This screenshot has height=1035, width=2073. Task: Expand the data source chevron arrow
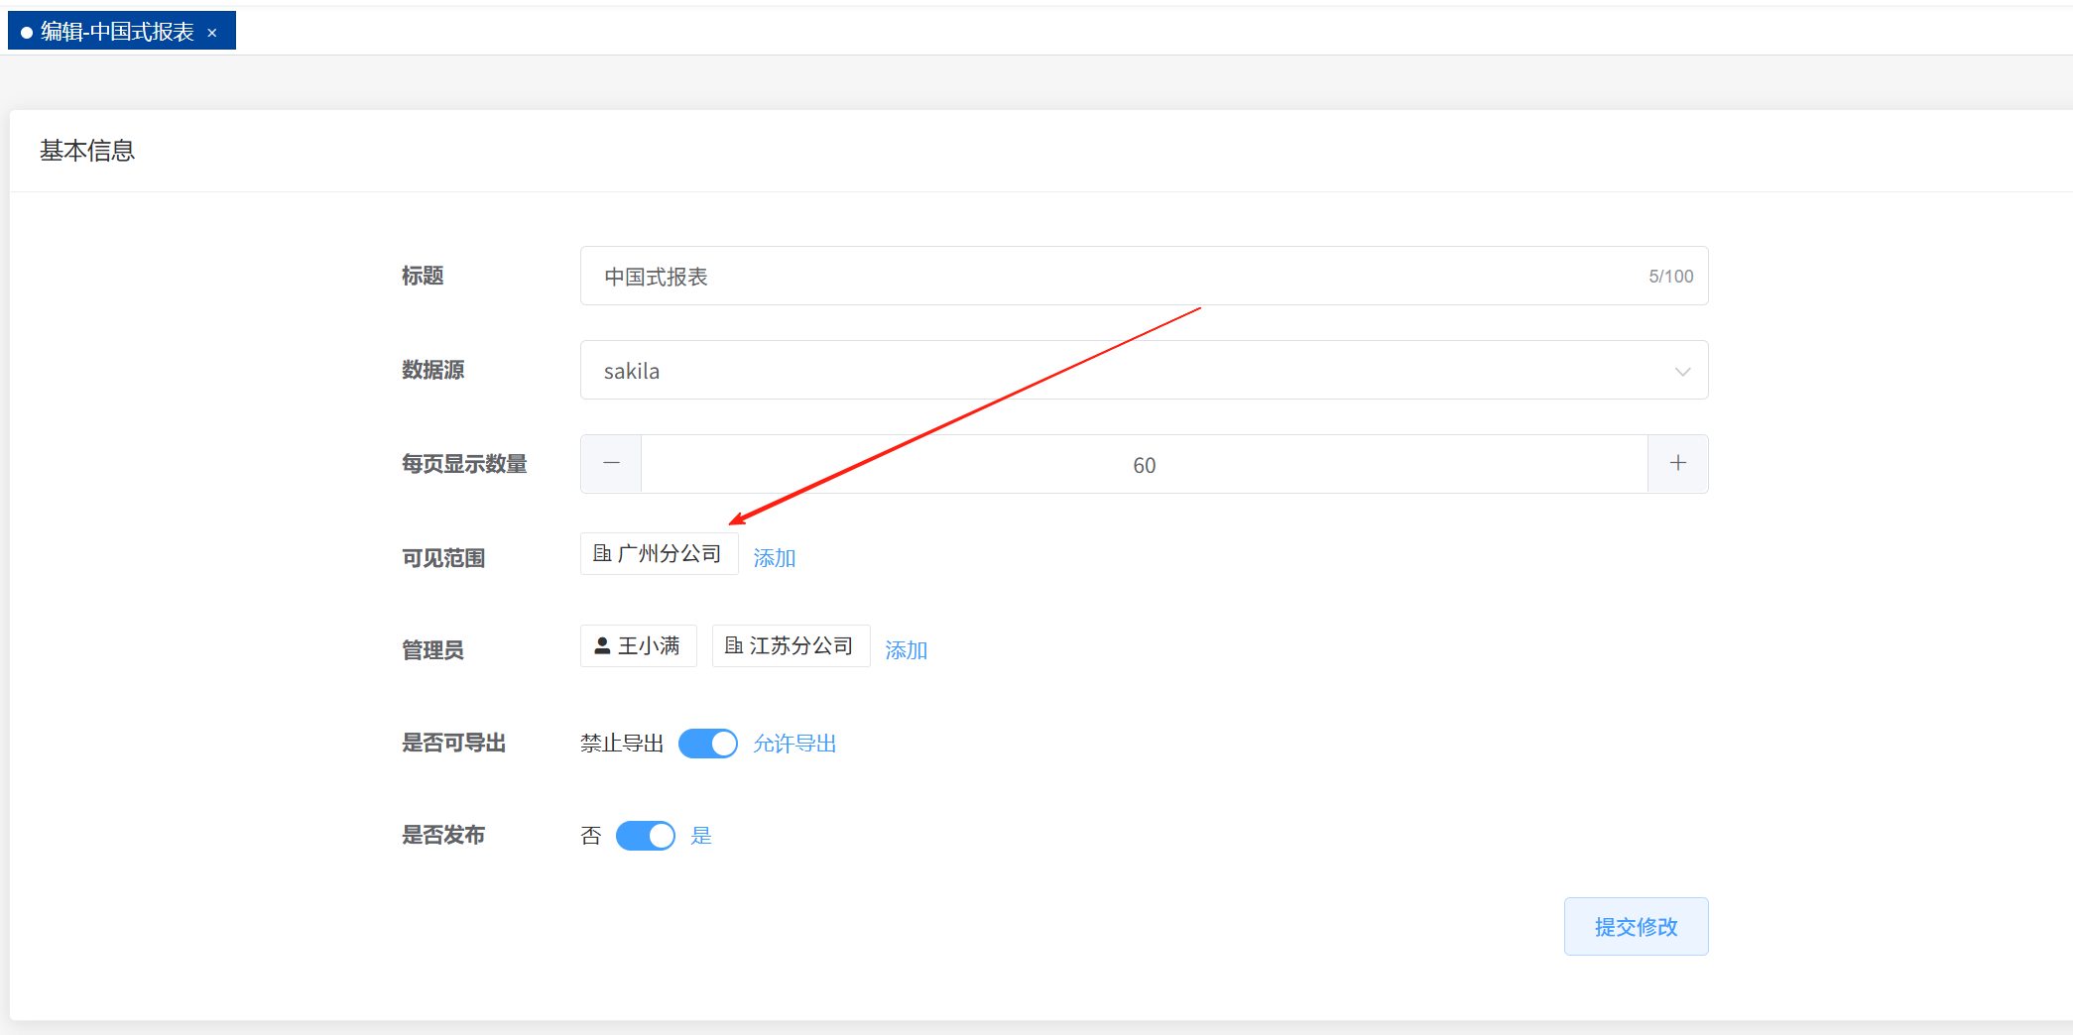pos(1682,372)
